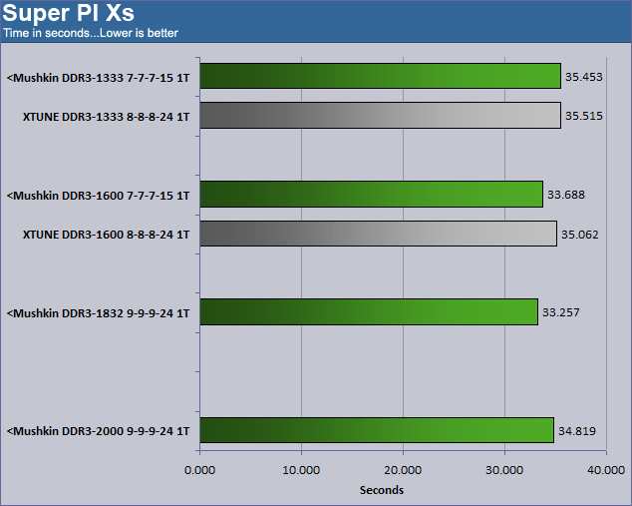Click the 35.453 data value
Viewport: 632px width, 506px height.
point(583,77)
